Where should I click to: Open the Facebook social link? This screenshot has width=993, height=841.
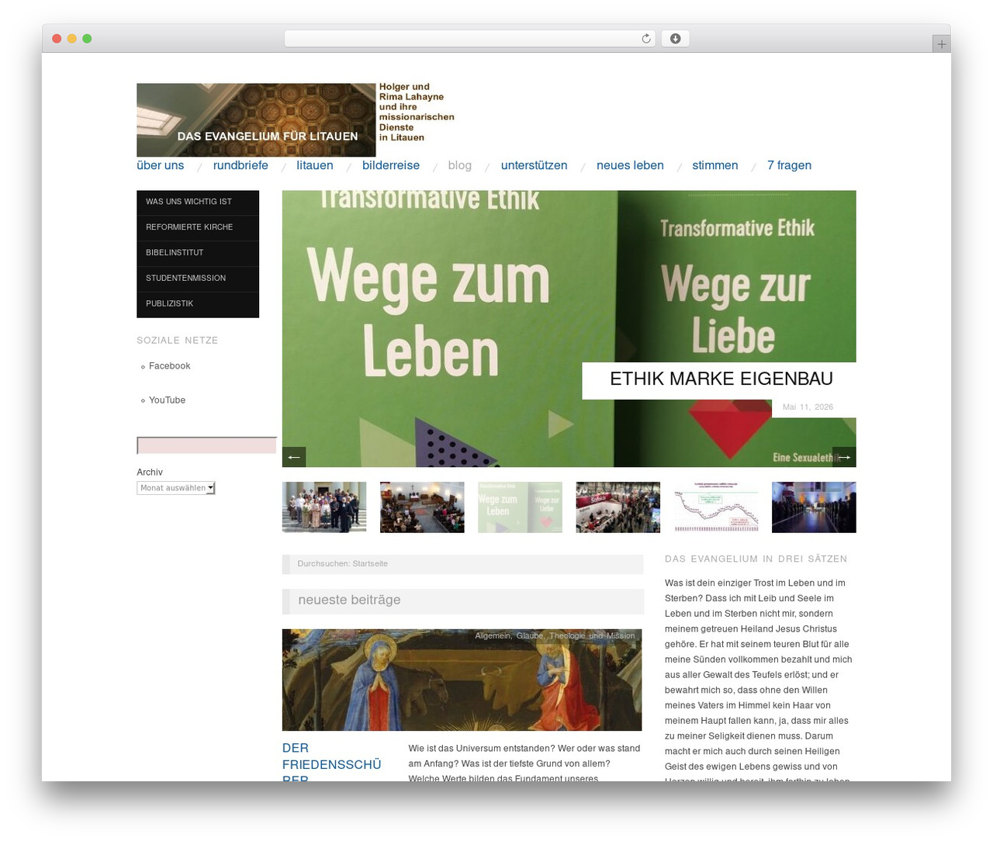(x=169, y=366)
